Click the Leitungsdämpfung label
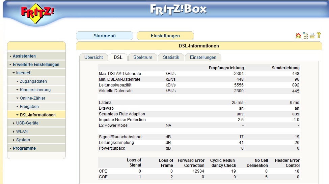This screenshot has height=184, width=329. tap(116, 142)
